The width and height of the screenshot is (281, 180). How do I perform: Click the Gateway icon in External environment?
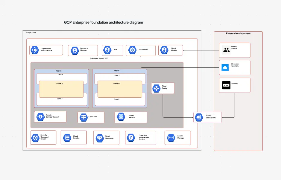tap(227, 85)
